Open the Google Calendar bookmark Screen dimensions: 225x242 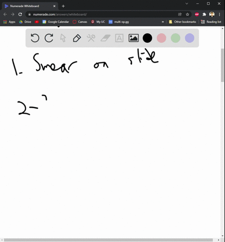(56, 22)
